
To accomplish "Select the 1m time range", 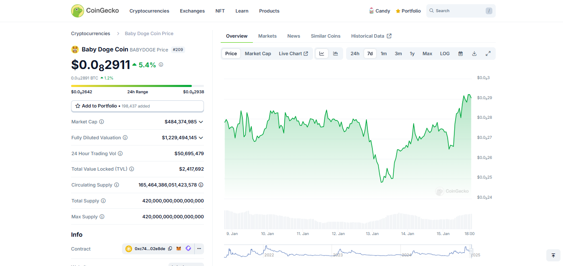I will pos(384,54).
